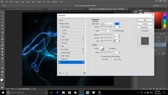Click the drop shadow Opacity slider
The width and height of the screenshot is (168, 95).
click(x=106, y=26)
